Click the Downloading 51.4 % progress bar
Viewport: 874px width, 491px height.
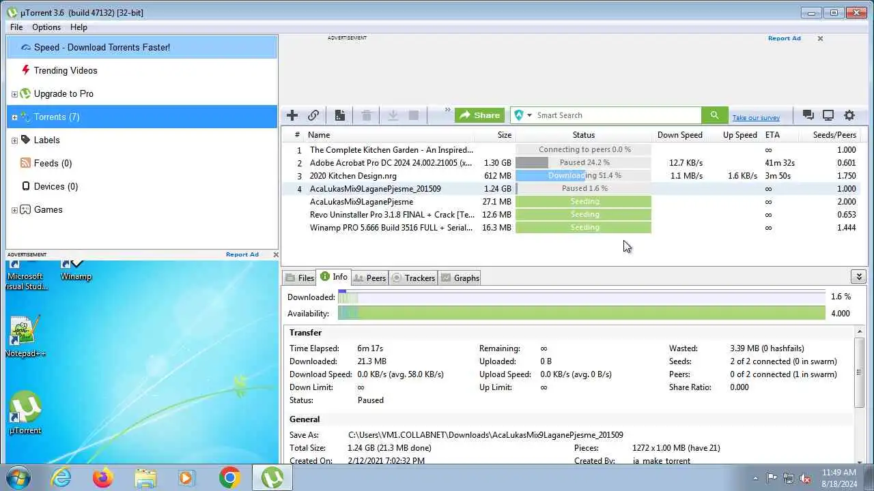[x=584, y=175]
